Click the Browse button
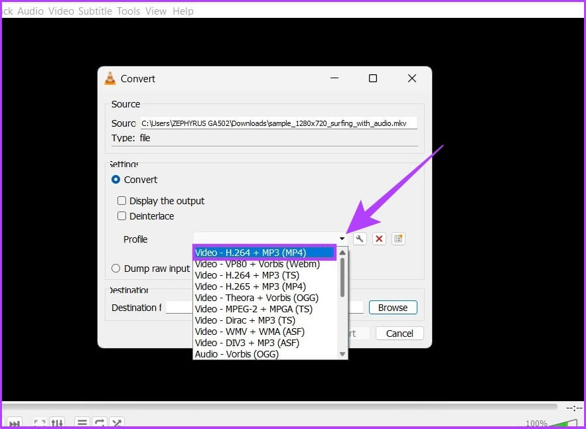 point(393,308)
